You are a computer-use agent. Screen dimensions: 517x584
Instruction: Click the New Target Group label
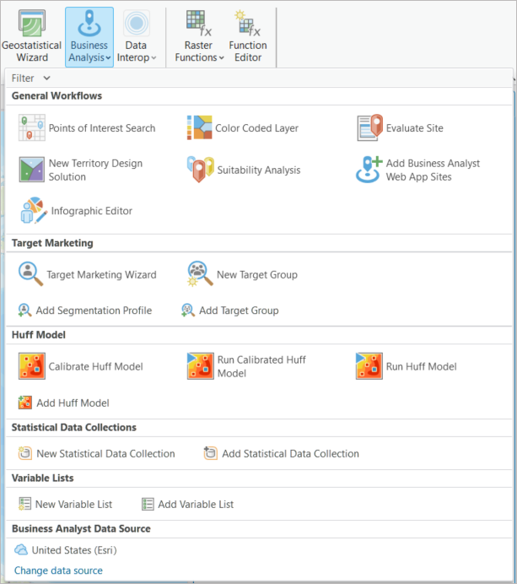click(257, 274)
